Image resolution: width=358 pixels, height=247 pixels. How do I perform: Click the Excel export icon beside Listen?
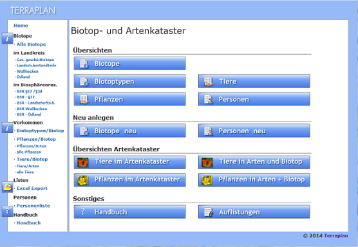tap(8, 187)
